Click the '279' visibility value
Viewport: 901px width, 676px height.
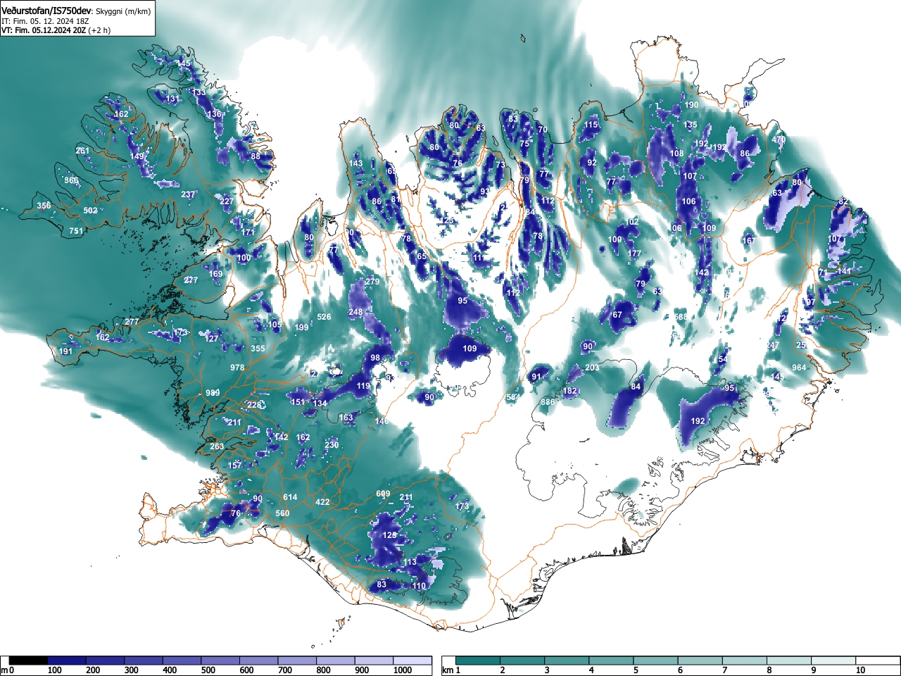pyautogui.click(x=372, y=282)
